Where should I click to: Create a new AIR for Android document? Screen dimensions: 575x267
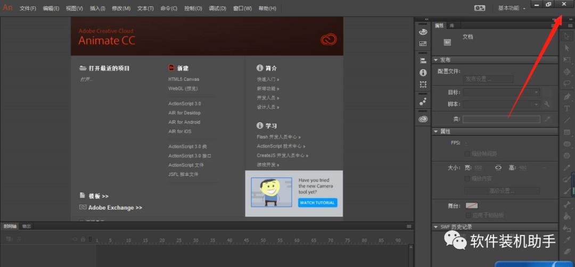[184, 122]
